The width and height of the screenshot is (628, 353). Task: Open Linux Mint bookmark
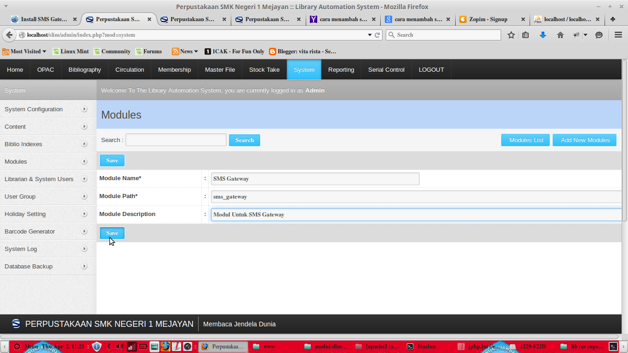71,51
